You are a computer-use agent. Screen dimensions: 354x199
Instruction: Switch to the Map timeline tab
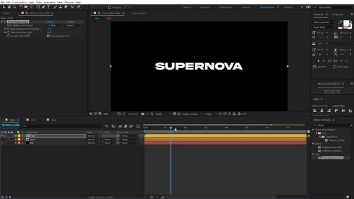click(x=54, y=120)
